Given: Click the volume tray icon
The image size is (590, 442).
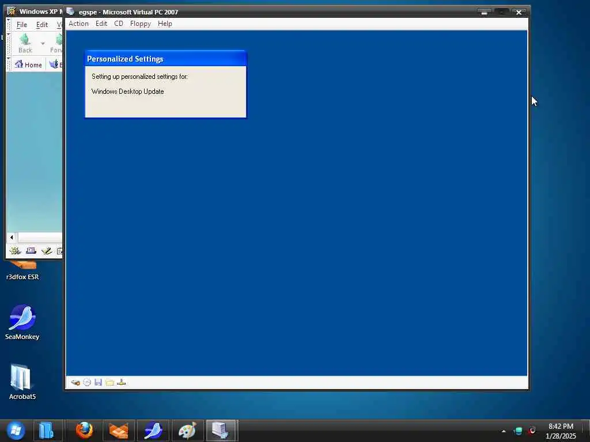Looking at the screenshot, I should click(532, 430).
